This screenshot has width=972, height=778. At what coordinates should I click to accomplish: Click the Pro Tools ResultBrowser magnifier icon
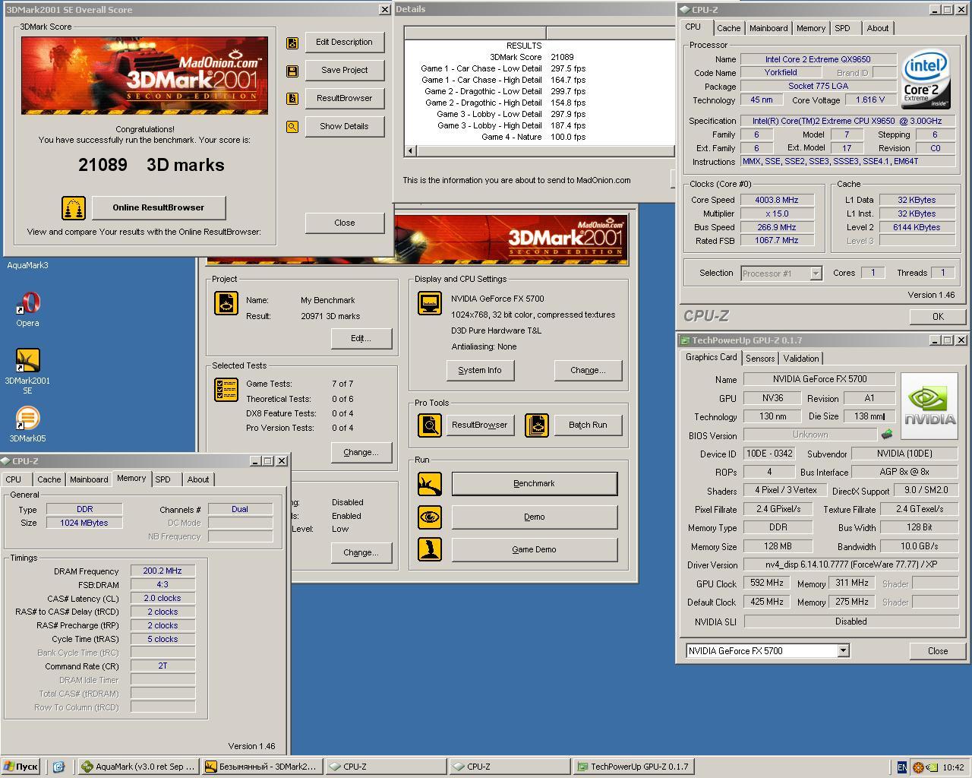point(430,425)
